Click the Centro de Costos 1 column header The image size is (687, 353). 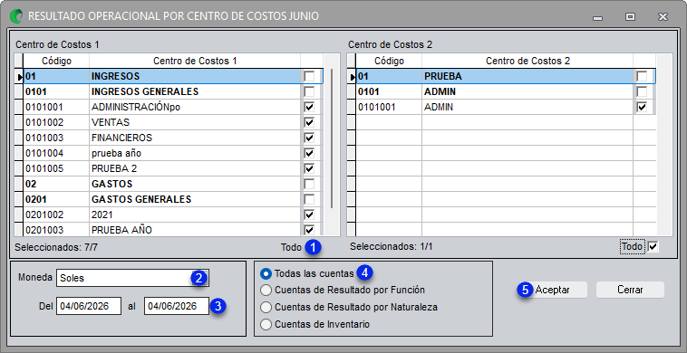coord(195,61)
